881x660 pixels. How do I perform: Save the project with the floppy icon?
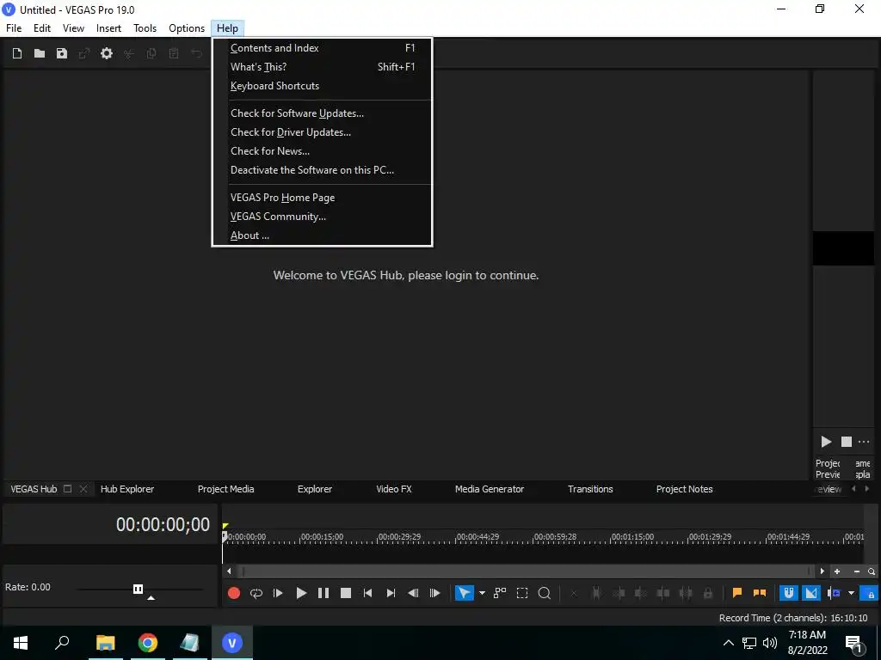62,53
